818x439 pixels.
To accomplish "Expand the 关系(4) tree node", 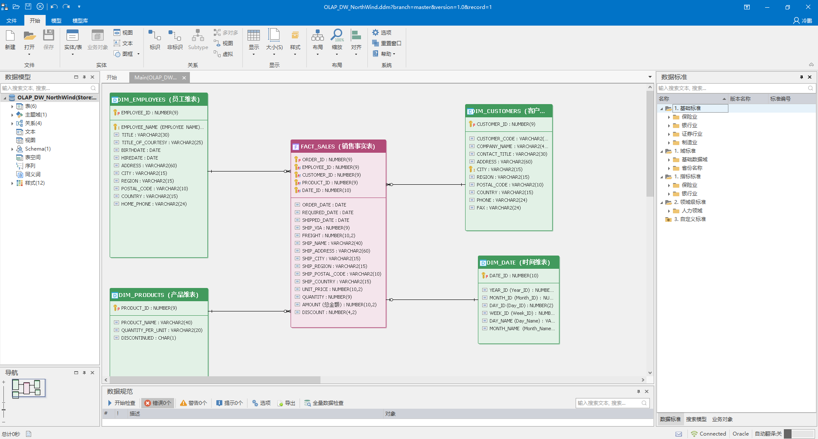I will coord(12,123).
